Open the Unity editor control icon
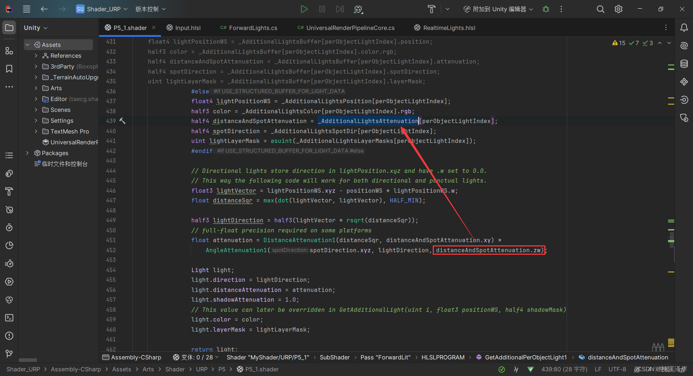 pos(358,9)
